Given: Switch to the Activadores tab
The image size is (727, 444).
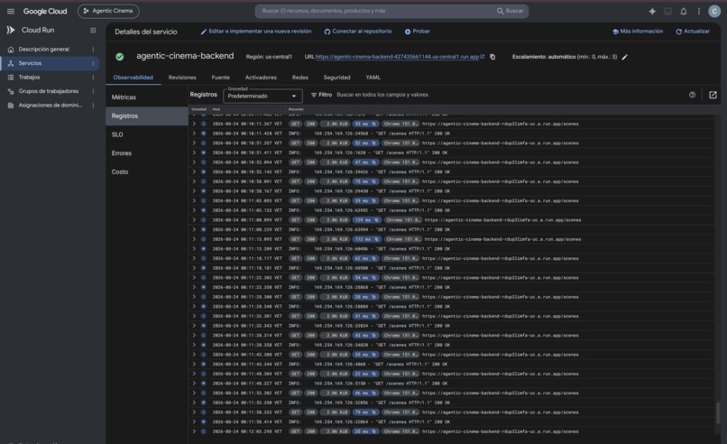Looking at the screenshot, I should (x=261, y=78).
